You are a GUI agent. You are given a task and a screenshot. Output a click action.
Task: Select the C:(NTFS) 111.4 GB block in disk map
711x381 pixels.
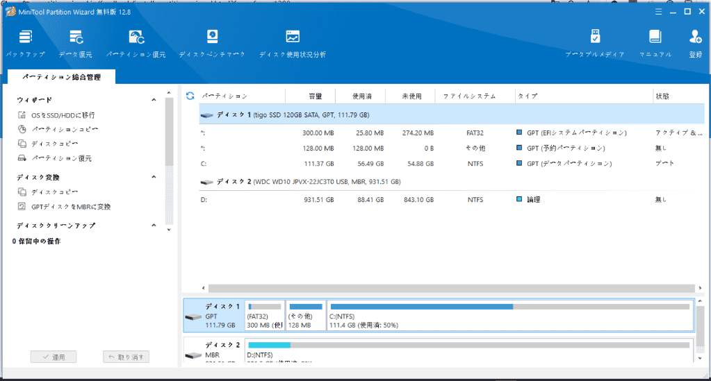(510, 316)
